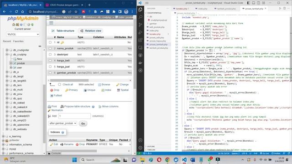Open VS Code Extensions view icon
292x164 pixels.
(141, 40)
